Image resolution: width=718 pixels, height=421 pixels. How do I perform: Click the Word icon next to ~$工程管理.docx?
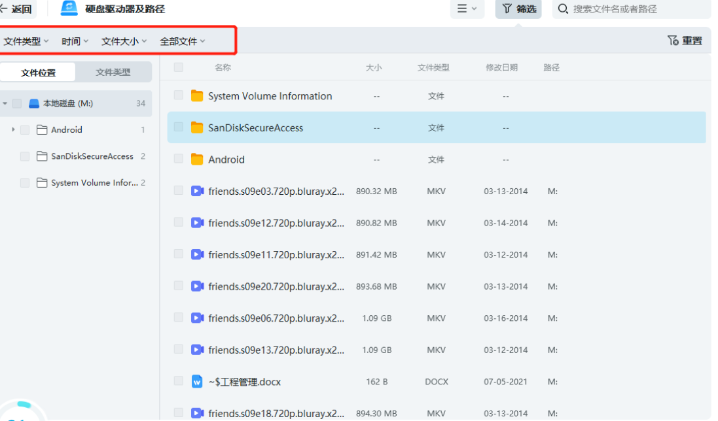tap(197, 382)
